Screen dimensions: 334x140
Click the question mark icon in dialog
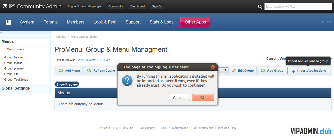tap(127, 80)
